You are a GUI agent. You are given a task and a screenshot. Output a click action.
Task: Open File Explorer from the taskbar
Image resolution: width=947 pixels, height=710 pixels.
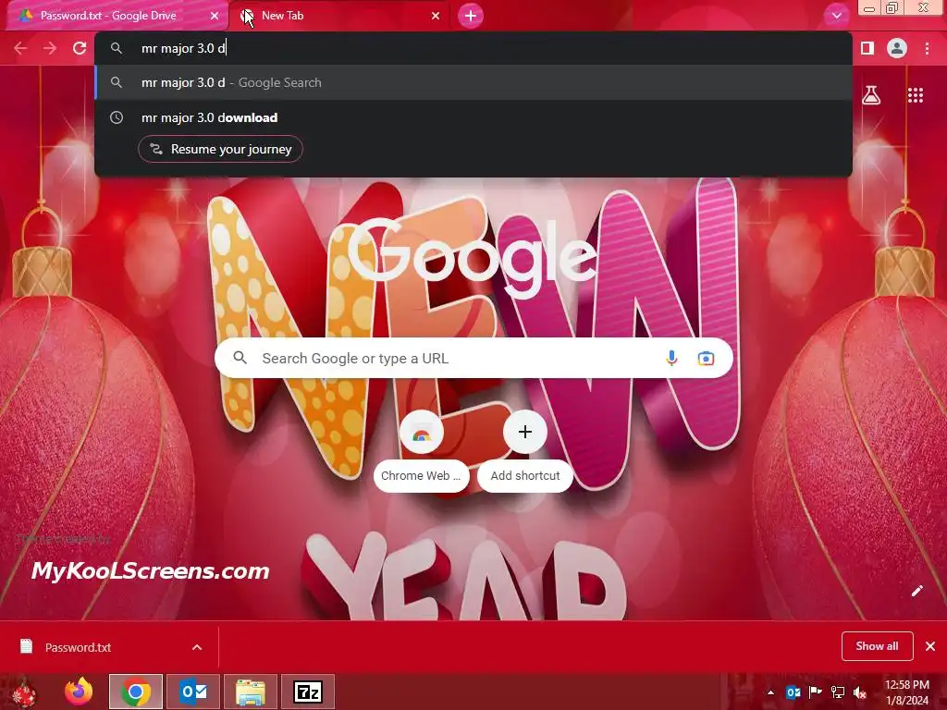pyautogui.click(x=251, y=692)
